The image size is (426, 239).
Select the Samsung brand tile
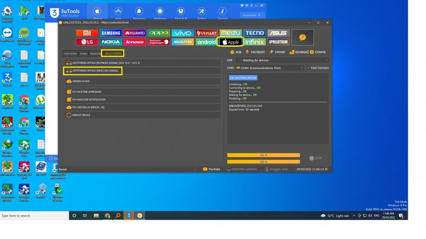point(111,33)
